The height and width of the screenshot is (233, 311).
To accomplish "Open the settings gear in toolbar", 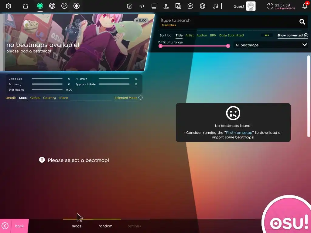I will click(8, 6).
